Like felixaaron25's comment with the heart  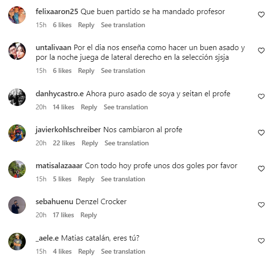pos(261,15)
